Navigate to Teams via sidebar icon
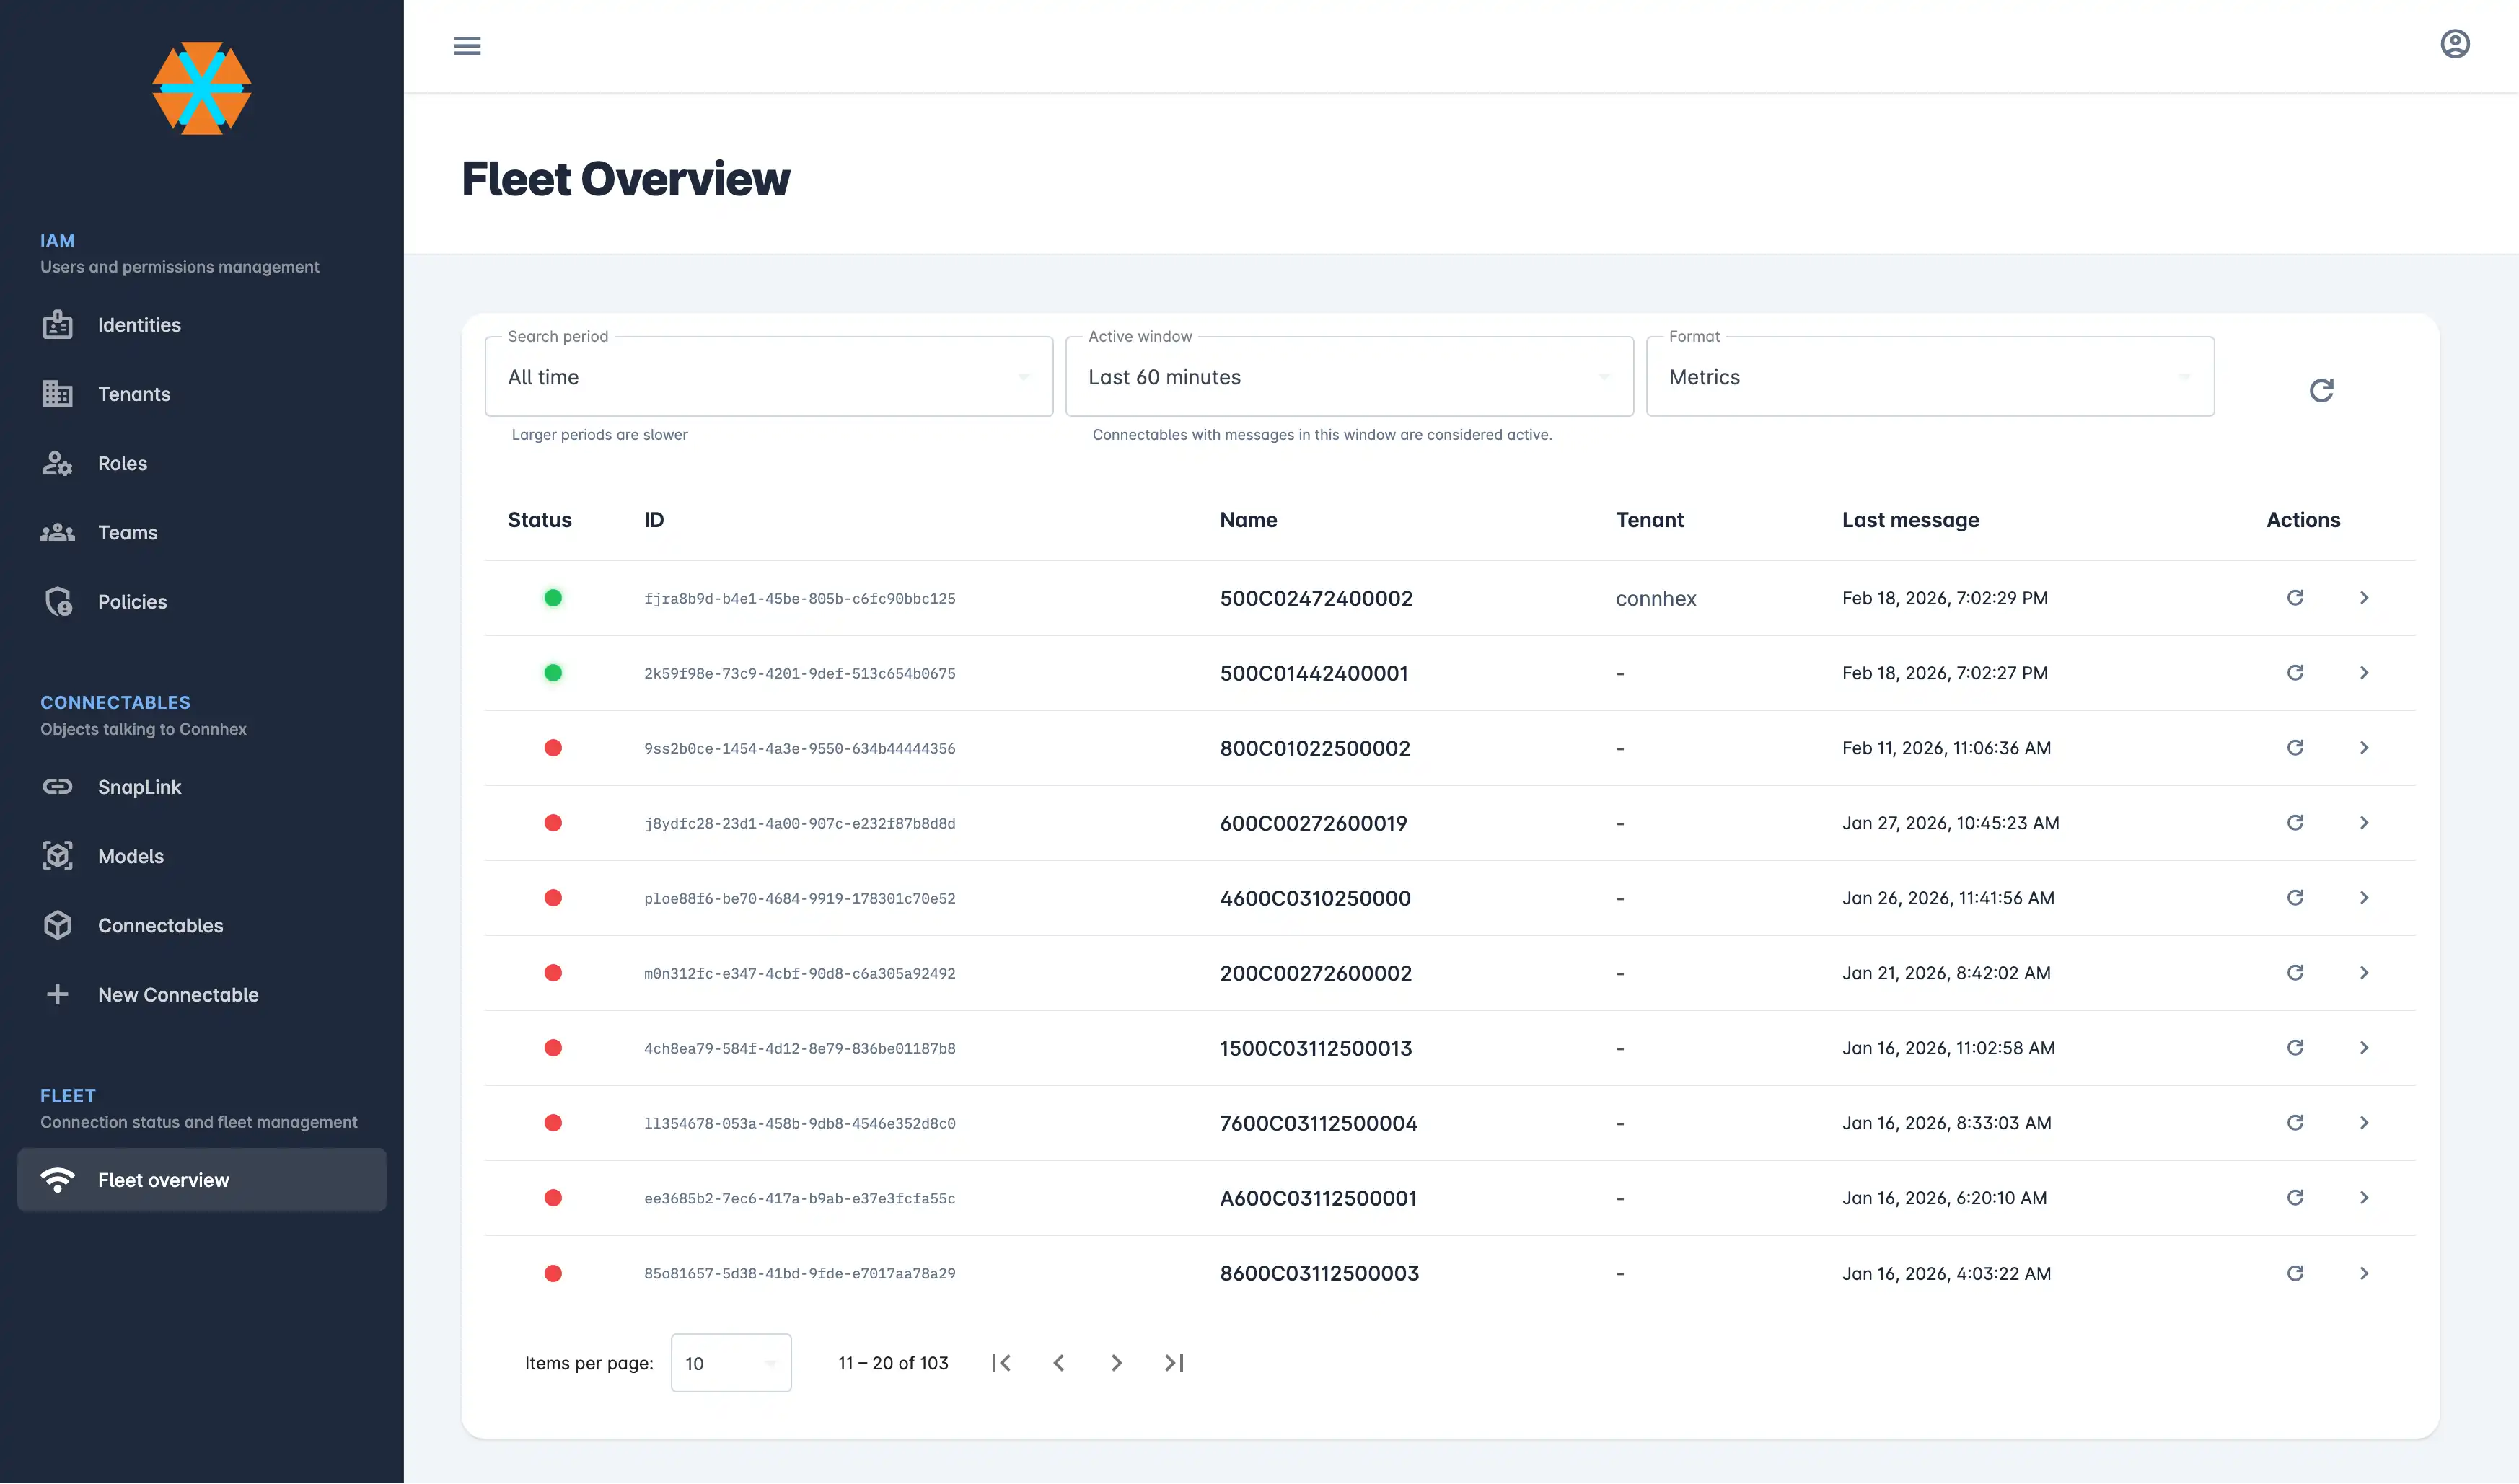This screenshot has width=2519, height=1484. click(x=57, y=532)
